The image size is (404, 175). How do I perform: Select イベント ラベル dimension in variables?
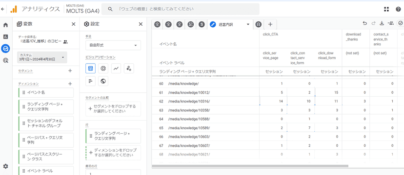click(46, 171)
